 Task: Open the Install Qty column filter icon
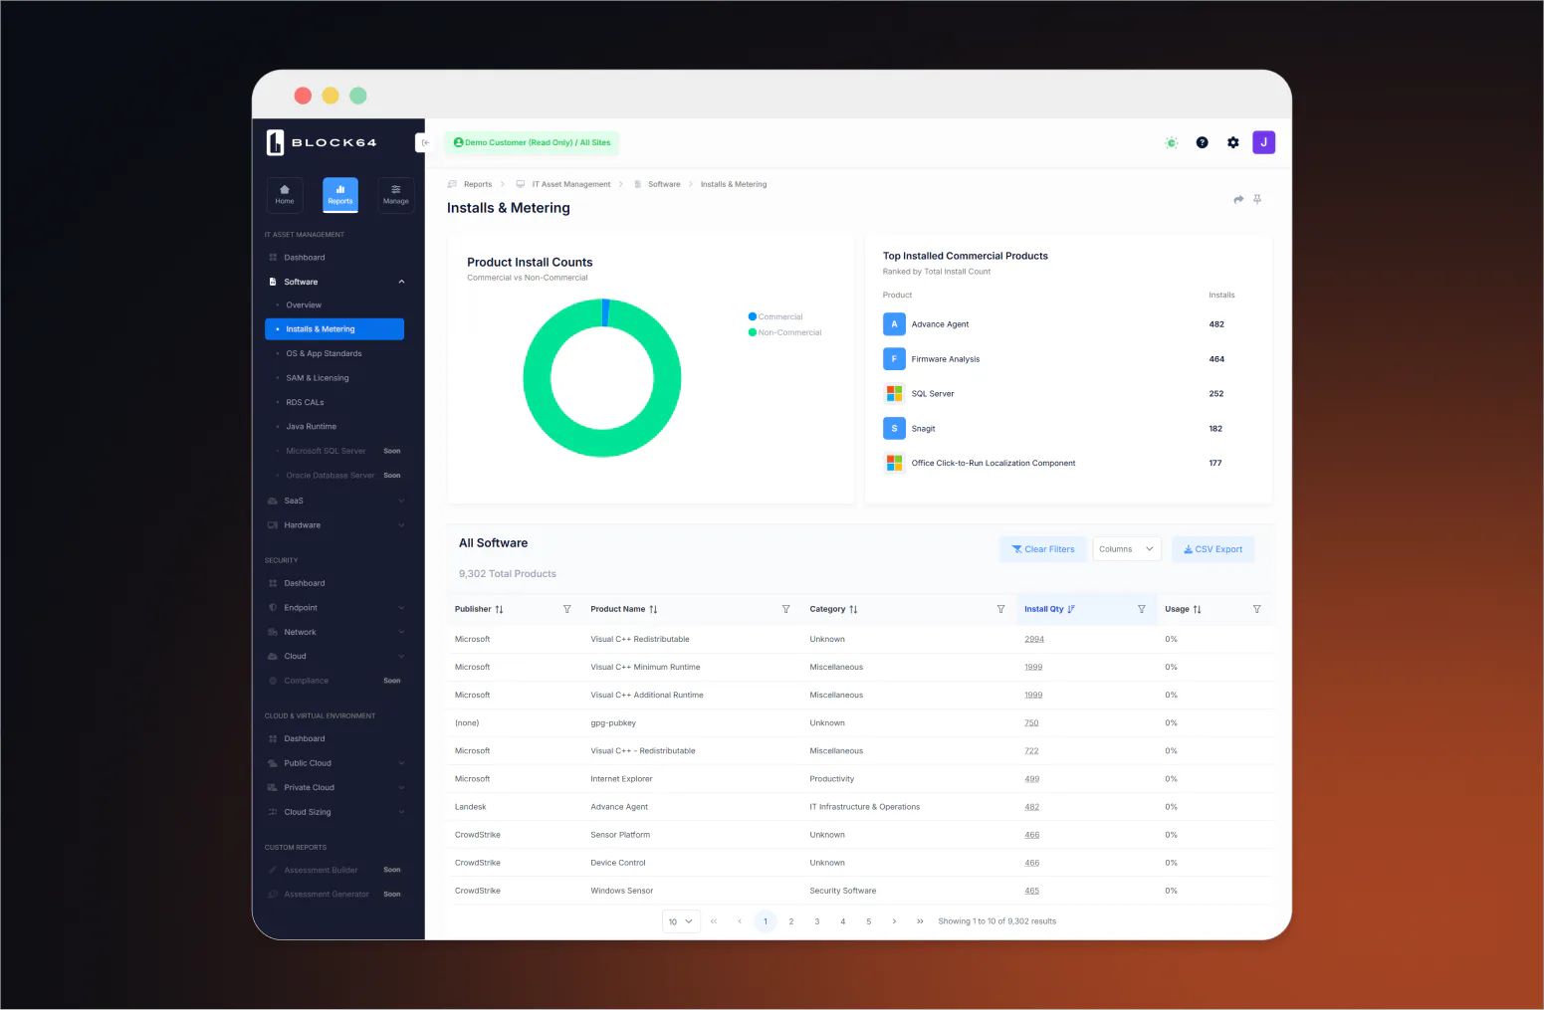click(1142, 609)
